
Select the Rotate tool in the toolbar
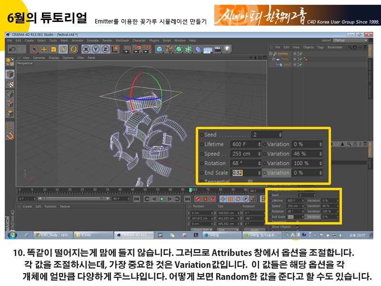pos(63,49)
